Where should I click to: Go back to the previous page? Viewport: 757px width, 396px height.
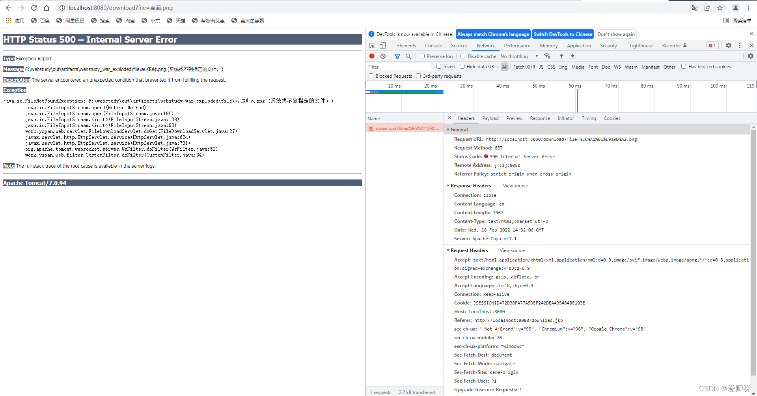pos(9,8)
